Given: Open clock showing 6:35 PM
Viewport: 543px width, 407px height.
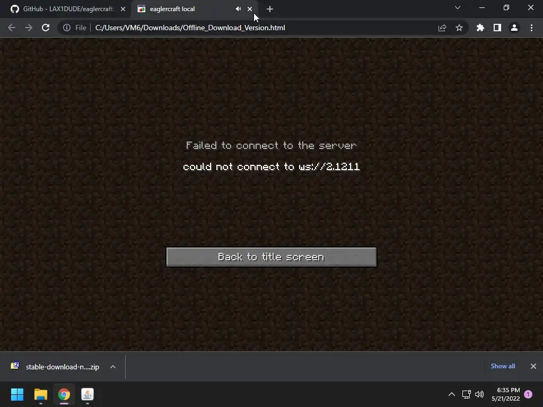Looking at the screenshot, I should click(505, 394).
